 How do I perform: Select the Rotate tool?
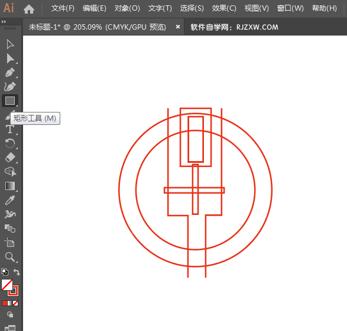click(10, 143)
